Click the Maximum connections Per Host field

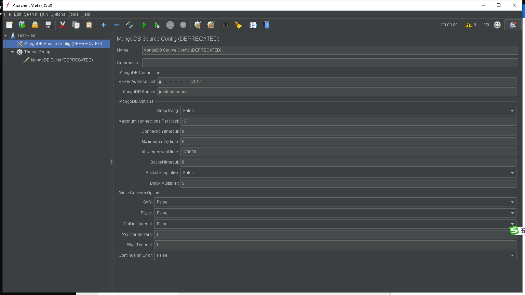(x=348, y=121)
